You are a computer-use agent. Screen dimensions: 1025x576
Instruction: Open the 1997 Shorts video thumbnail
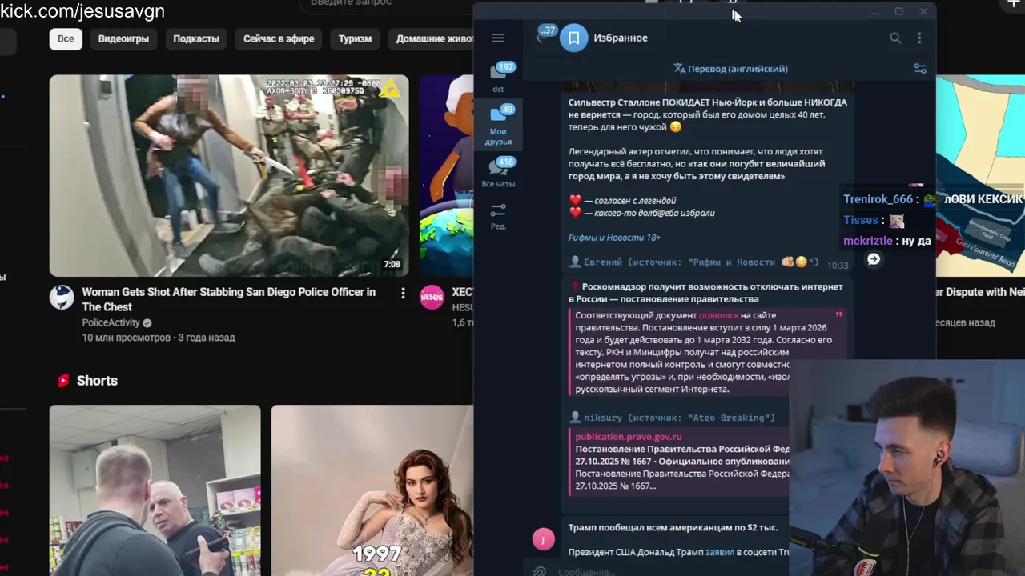(x=372, y=490)
